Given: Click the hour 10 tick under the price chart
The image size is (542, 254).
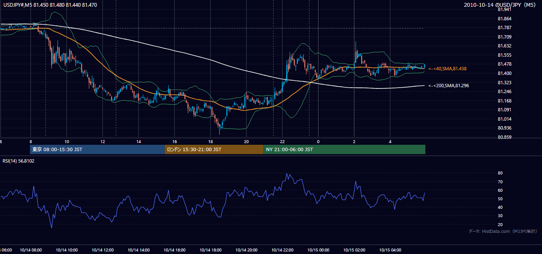Looking at the screenshot, I should (x=67, y=141).
